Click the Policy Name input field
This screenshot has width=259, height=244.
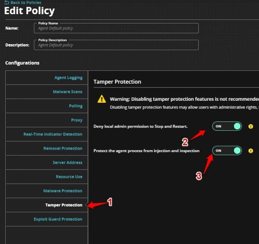click(116, 28)
